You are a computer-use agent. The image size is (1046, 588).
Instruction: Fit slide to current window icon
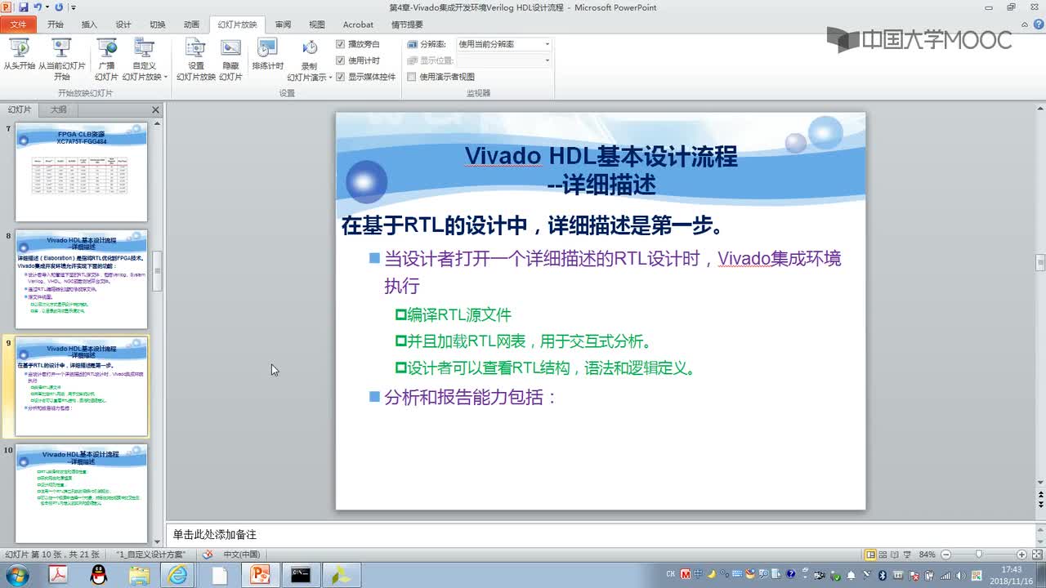[x=1036, y=555]
